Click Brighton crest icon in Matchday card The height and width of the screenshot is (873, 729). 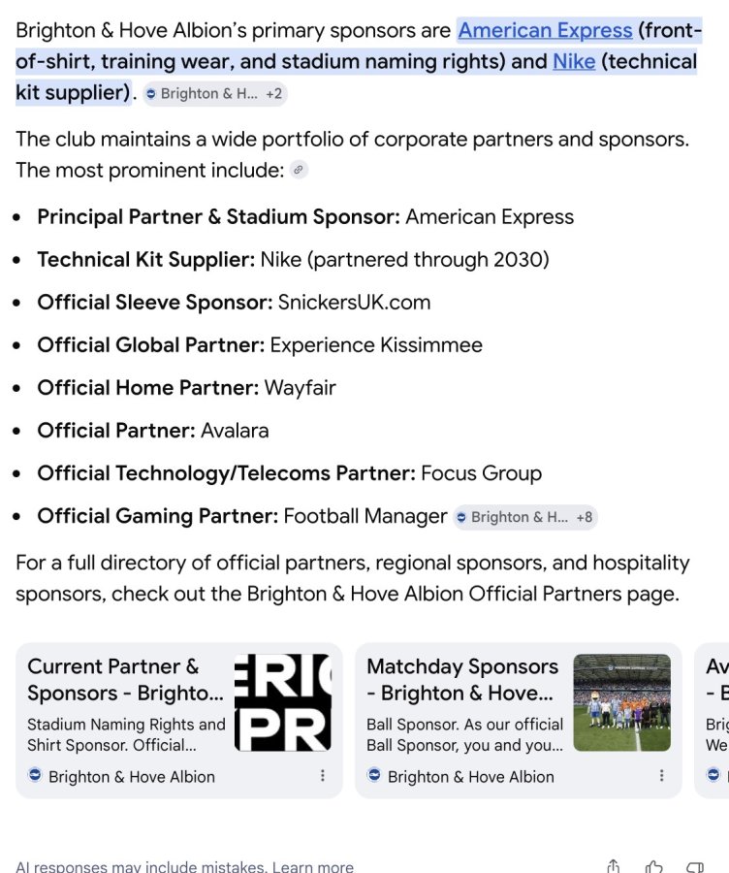tap(374, 775)
